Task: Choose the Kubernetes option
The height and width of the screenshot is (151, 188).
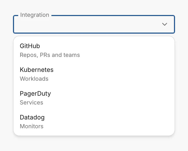Action: 94,74
